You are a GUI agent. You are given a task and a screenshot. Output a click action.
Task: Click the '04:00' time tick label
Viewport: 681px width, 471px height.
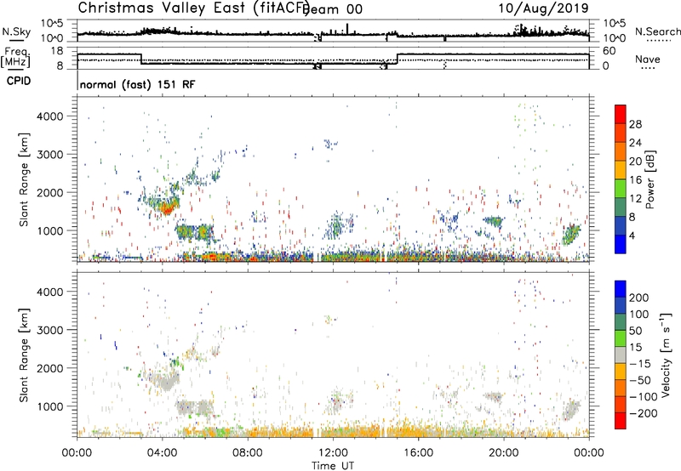(163, 453)
